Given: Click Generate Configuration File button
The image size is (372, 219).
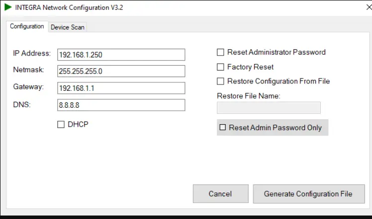Looking at the screenshot, I should 309,194.
